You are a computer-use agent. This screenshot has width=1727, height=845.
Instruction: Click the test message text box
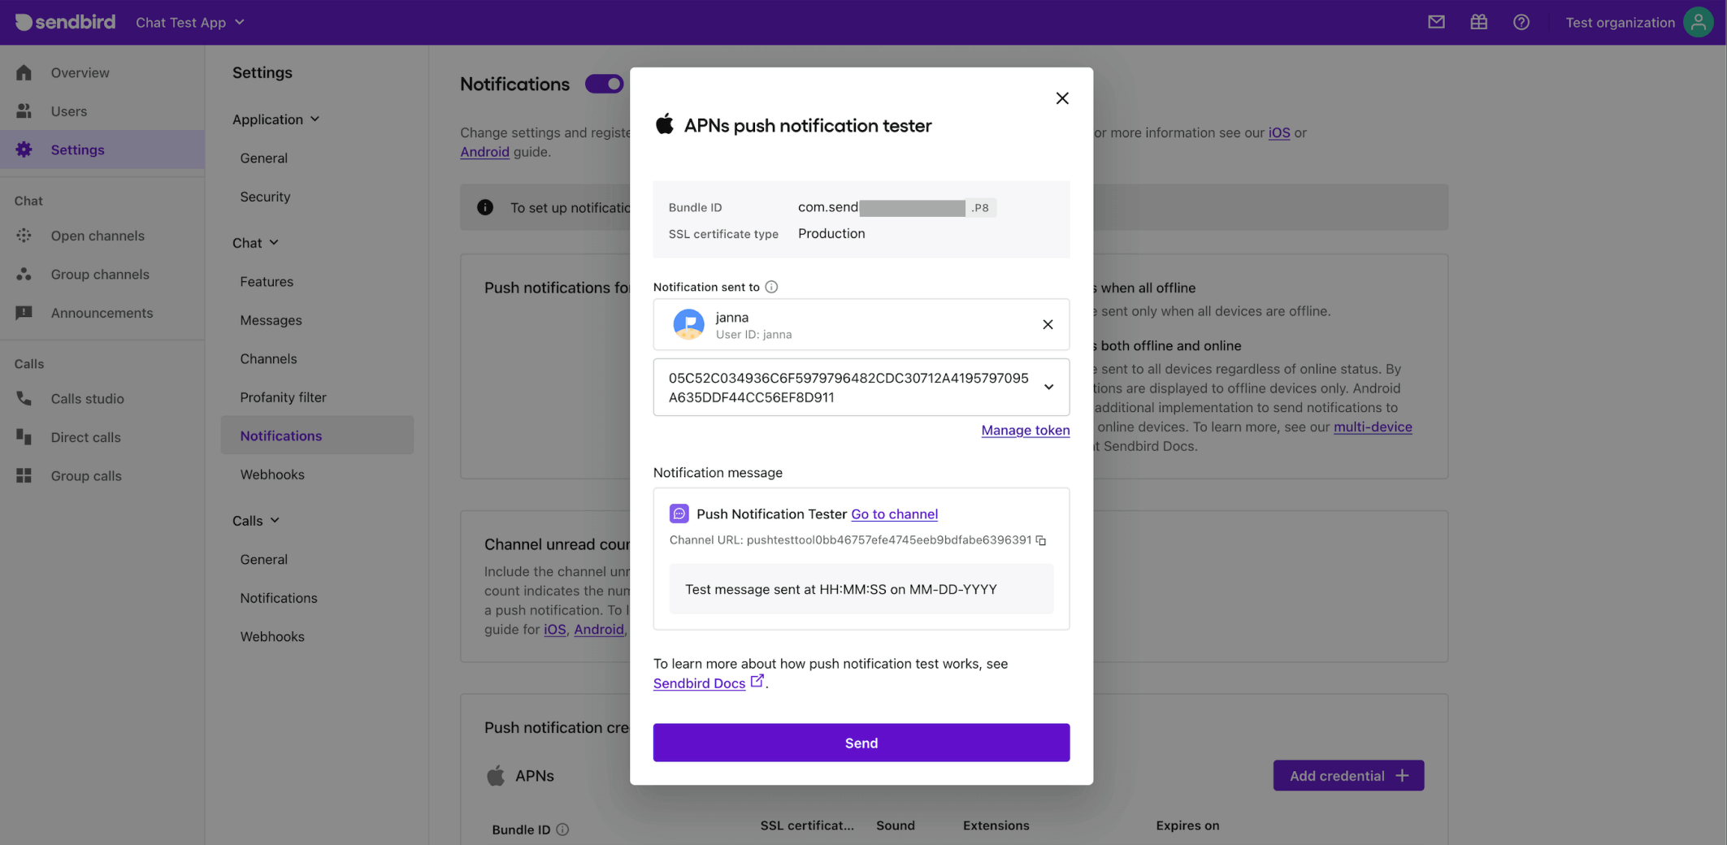click(861, 589)
